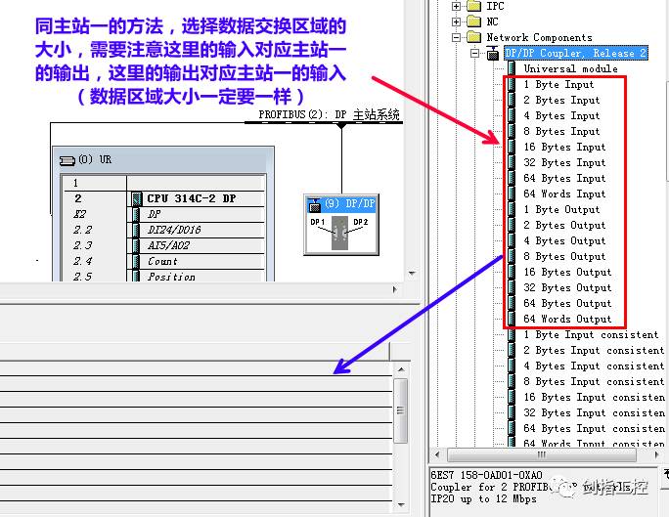Click the Universal module icon

coord(512,68)
